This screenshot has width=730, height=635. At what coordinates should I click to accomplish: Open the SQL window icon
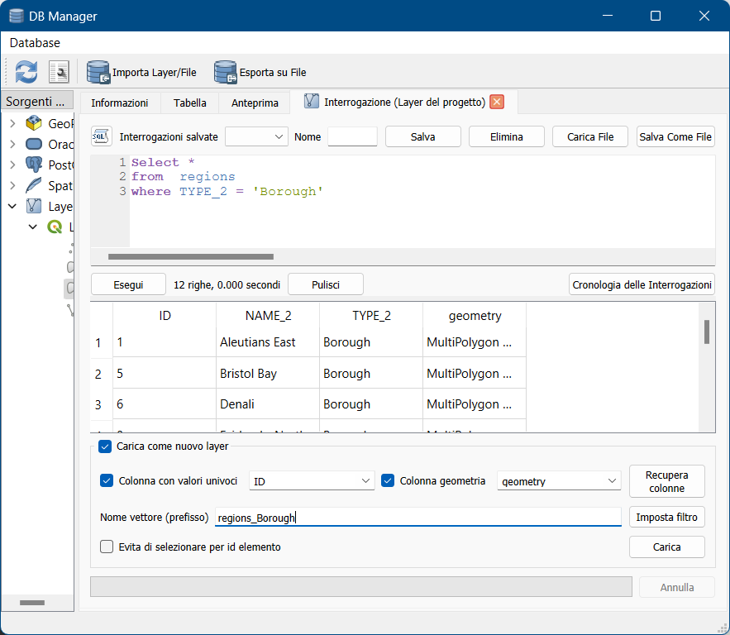click(x=60, y=72)
